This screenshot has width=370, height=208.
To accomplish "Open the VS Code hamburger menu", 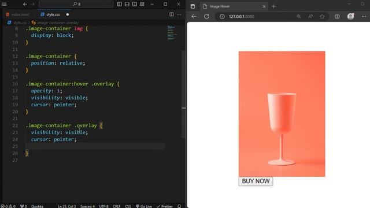I will [x=4, y=4].
